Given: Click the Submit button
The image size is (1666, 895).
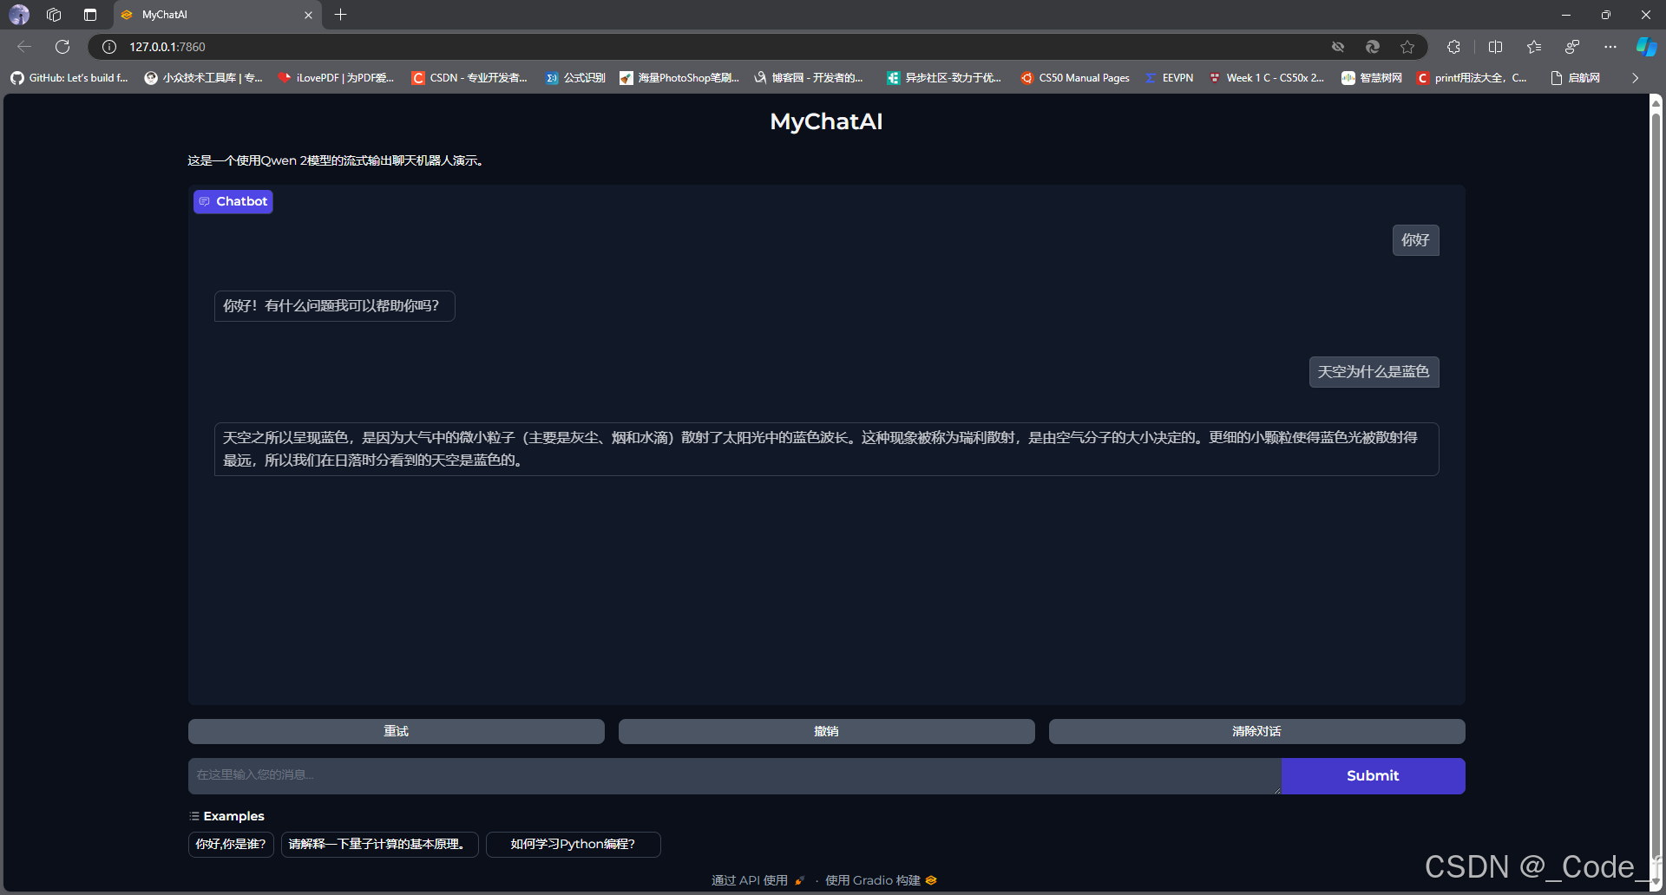Looking at the screenshot, I should tap(1372, 775).
